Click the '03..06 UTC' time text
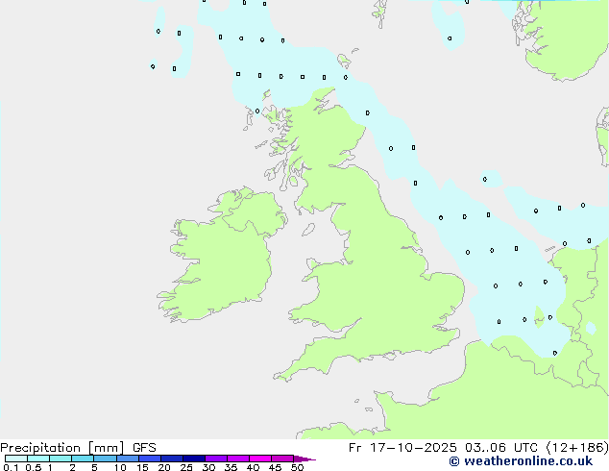The height and width of the screenshot is (471, 609). [501, 448]
